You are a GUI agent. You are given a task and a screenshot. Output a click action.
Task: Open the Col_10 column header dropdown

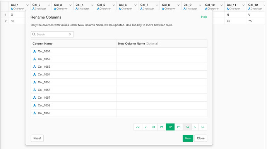[222, 5]
